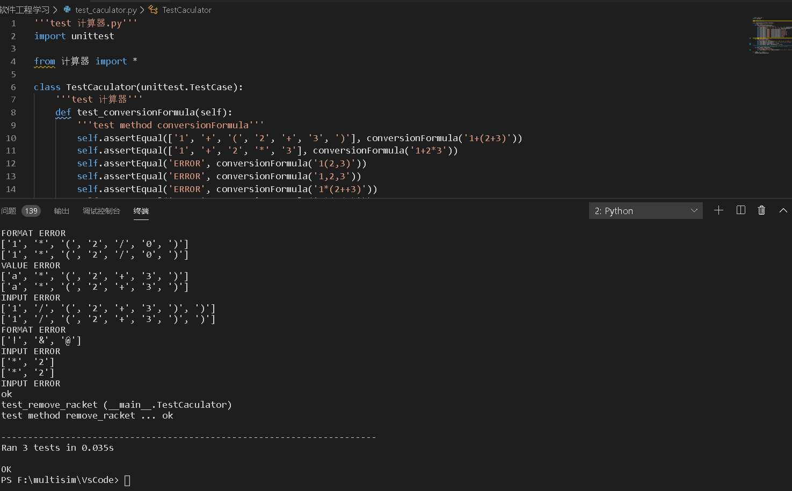Click 'test_remove_racket (__main__.TestCaculator)' output line
Viewport: 792px width, 491px height.
pos(117,405)
